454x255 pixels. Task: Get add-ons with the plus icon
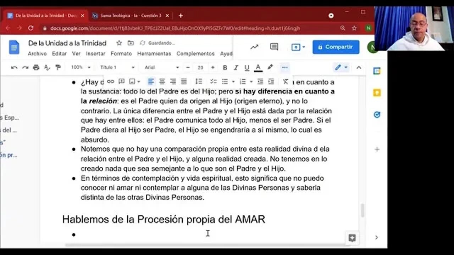tap(377, 149)
